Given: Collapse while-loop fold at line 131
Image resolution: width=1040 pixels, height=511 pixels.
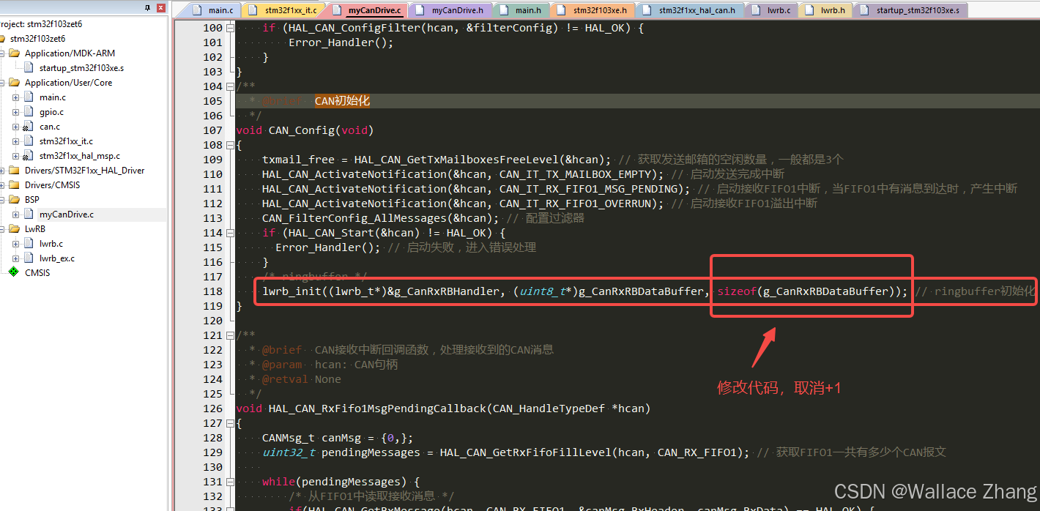Looking at the screenshot, I should pyautogui.click(x=231, y=482).
